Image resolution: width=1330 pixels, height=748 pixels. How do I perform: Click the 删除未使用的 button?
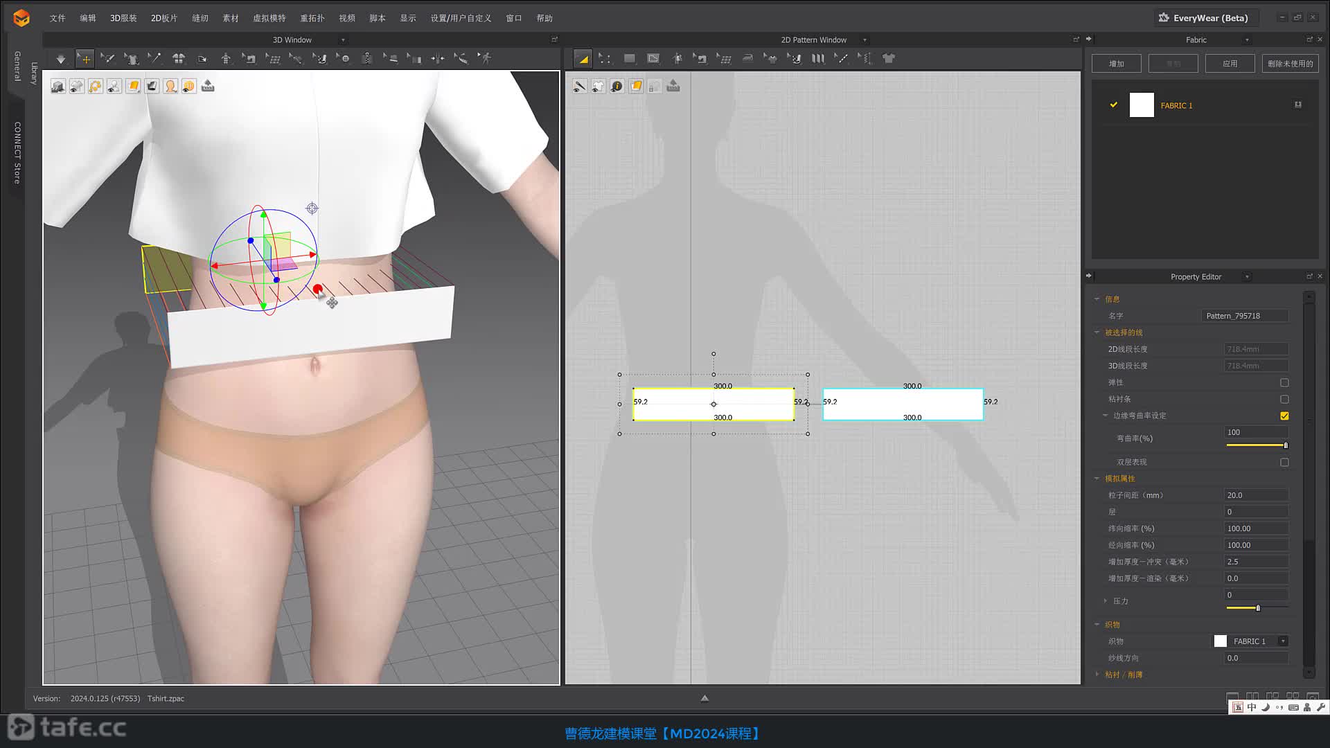pos(1291,64)
